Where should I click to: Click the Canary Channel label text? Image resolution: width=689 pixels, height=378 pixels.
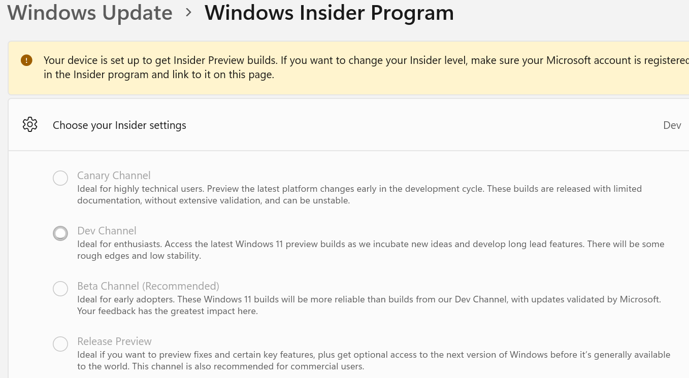coord(114,175)
